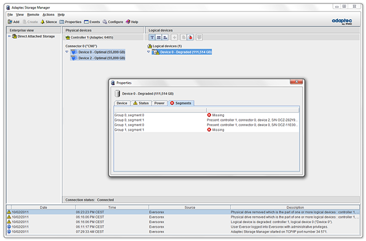This screenshot has width=366, height=241.
Task: Open the View menu
Action: 19,15
